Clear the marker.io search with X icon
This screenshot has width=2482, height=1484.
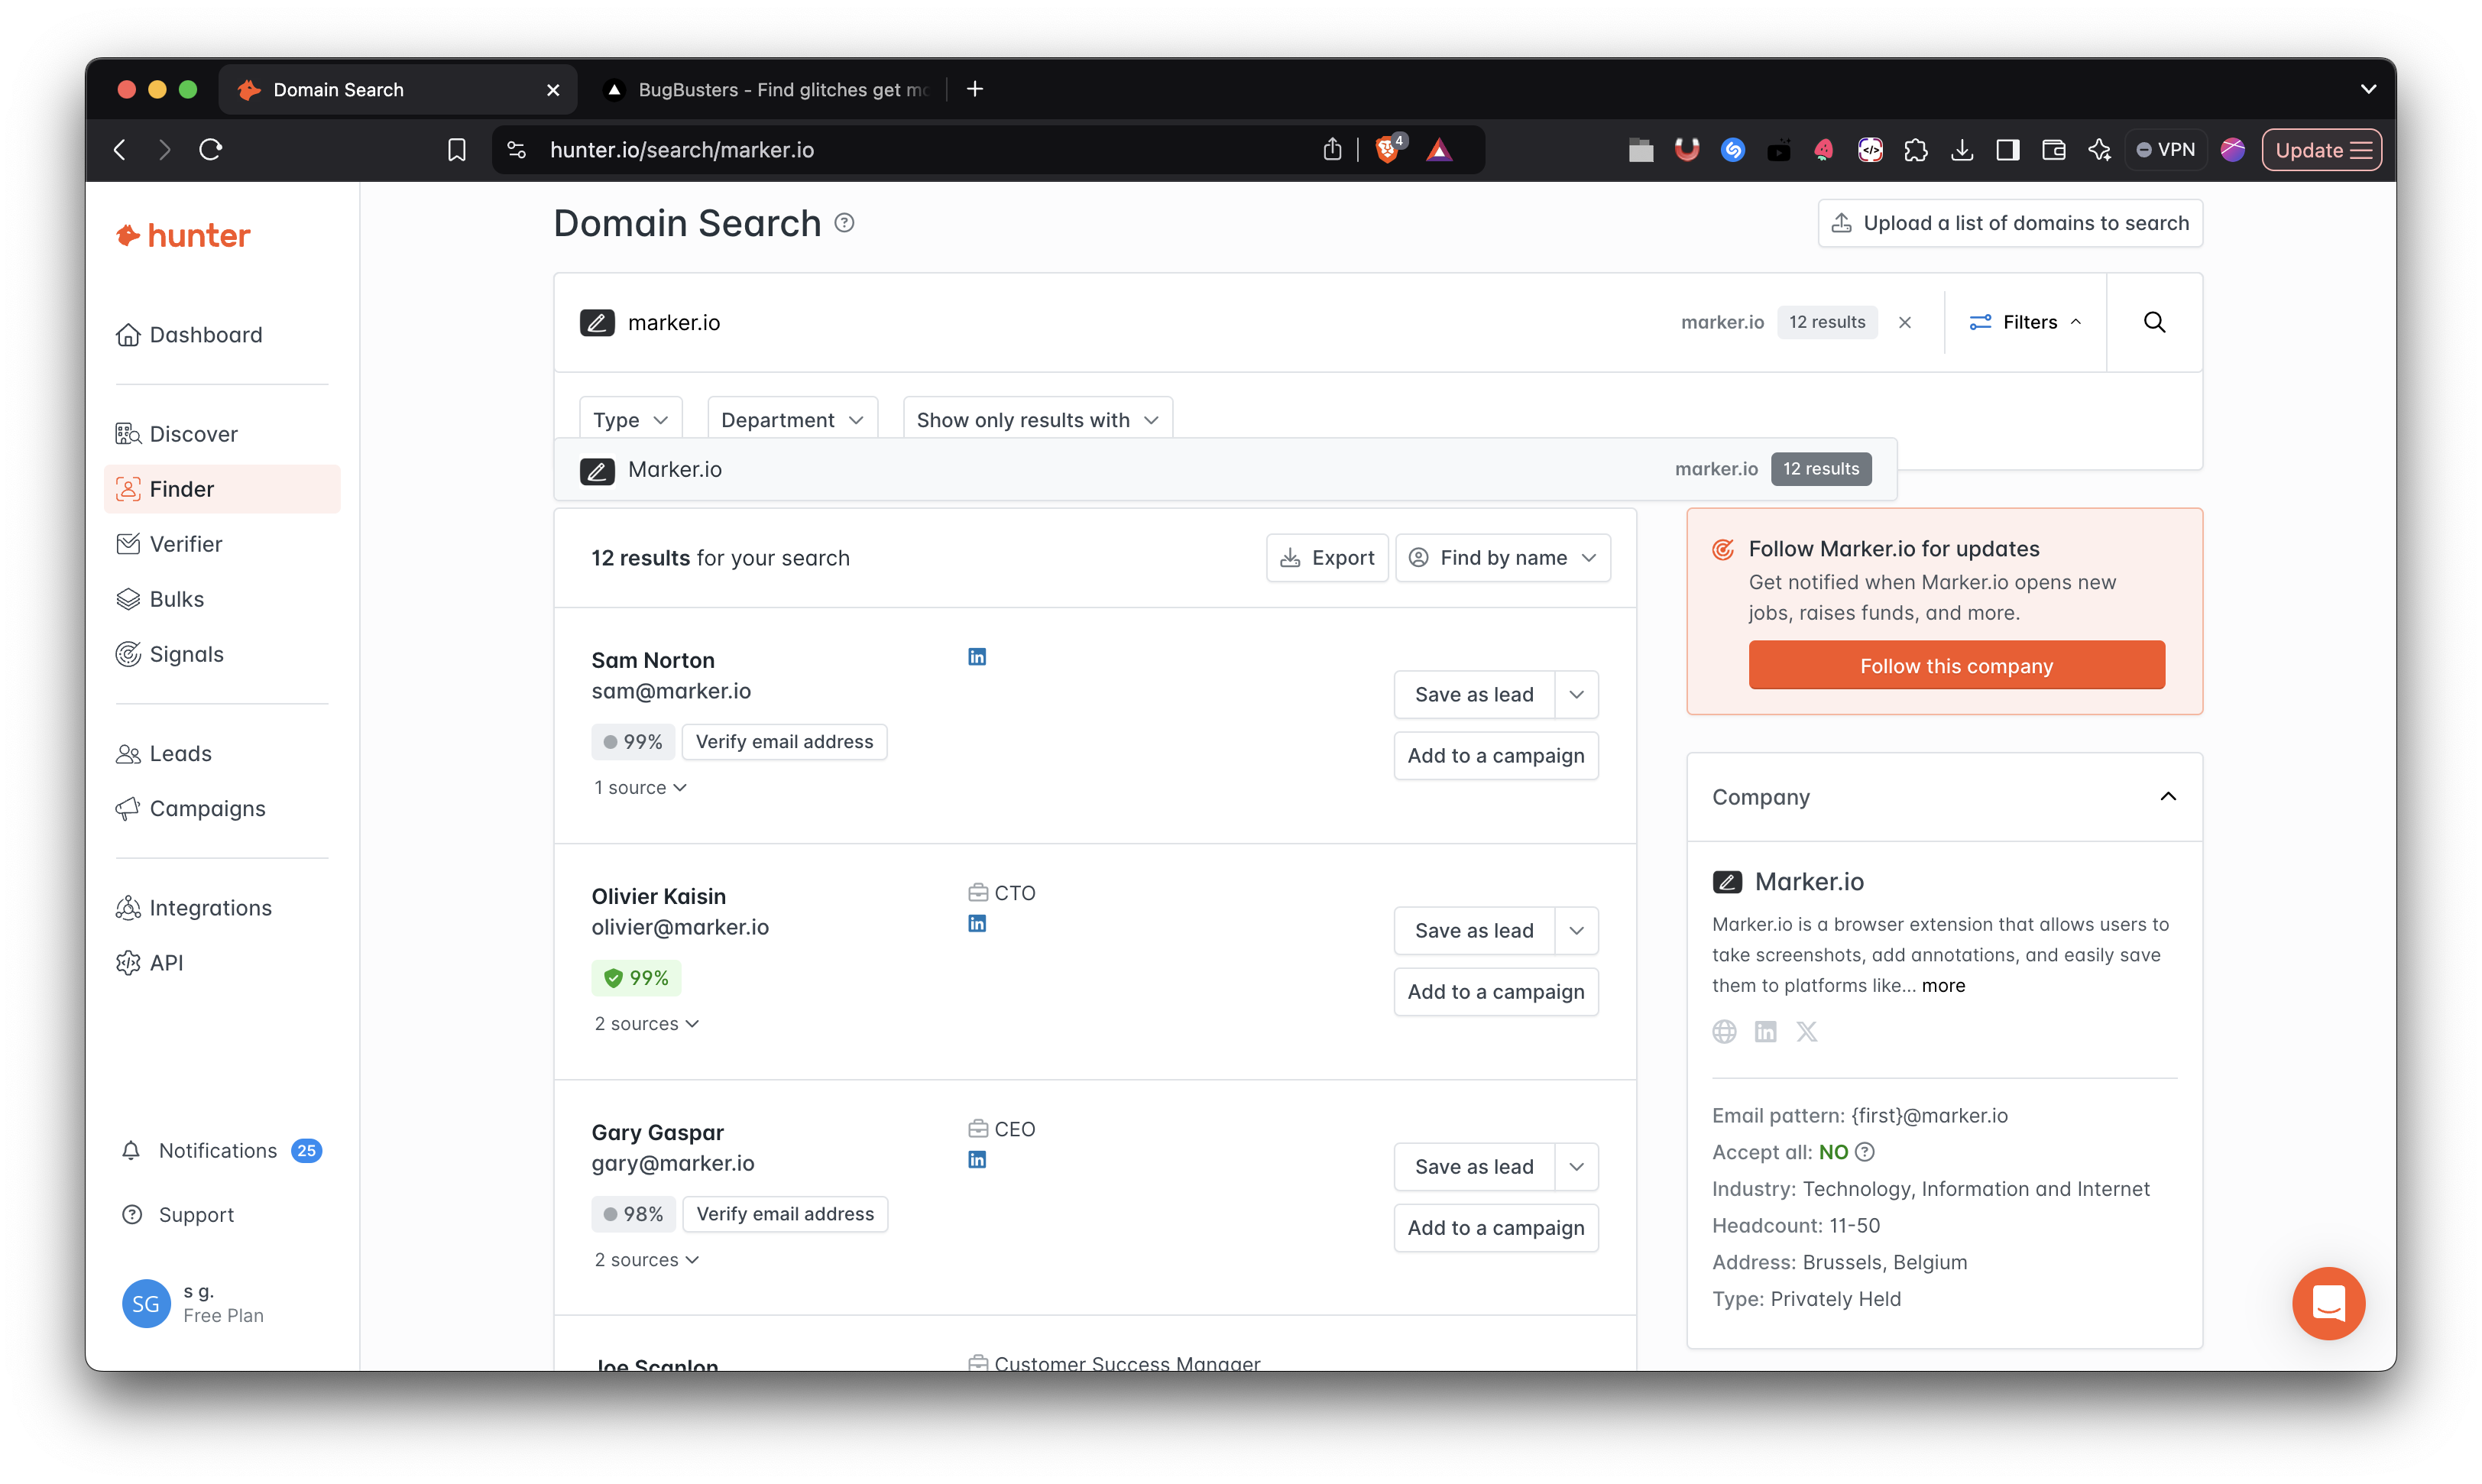pos(1905,322)
